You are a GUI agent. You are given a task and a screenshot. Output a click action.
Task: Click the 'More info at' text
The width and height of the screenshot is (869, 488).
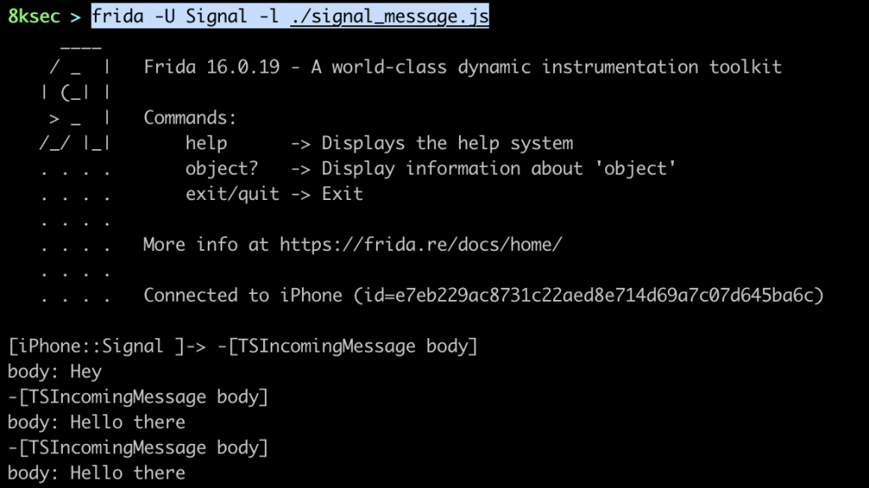click(206, 245)
